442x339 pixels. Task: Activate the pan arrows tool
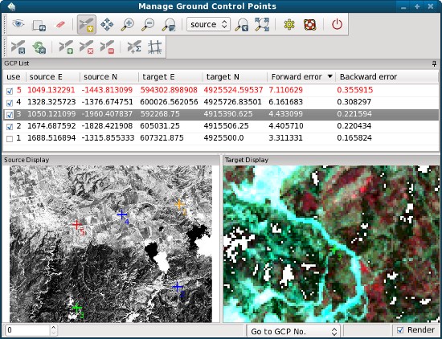[x=107, y=25]
